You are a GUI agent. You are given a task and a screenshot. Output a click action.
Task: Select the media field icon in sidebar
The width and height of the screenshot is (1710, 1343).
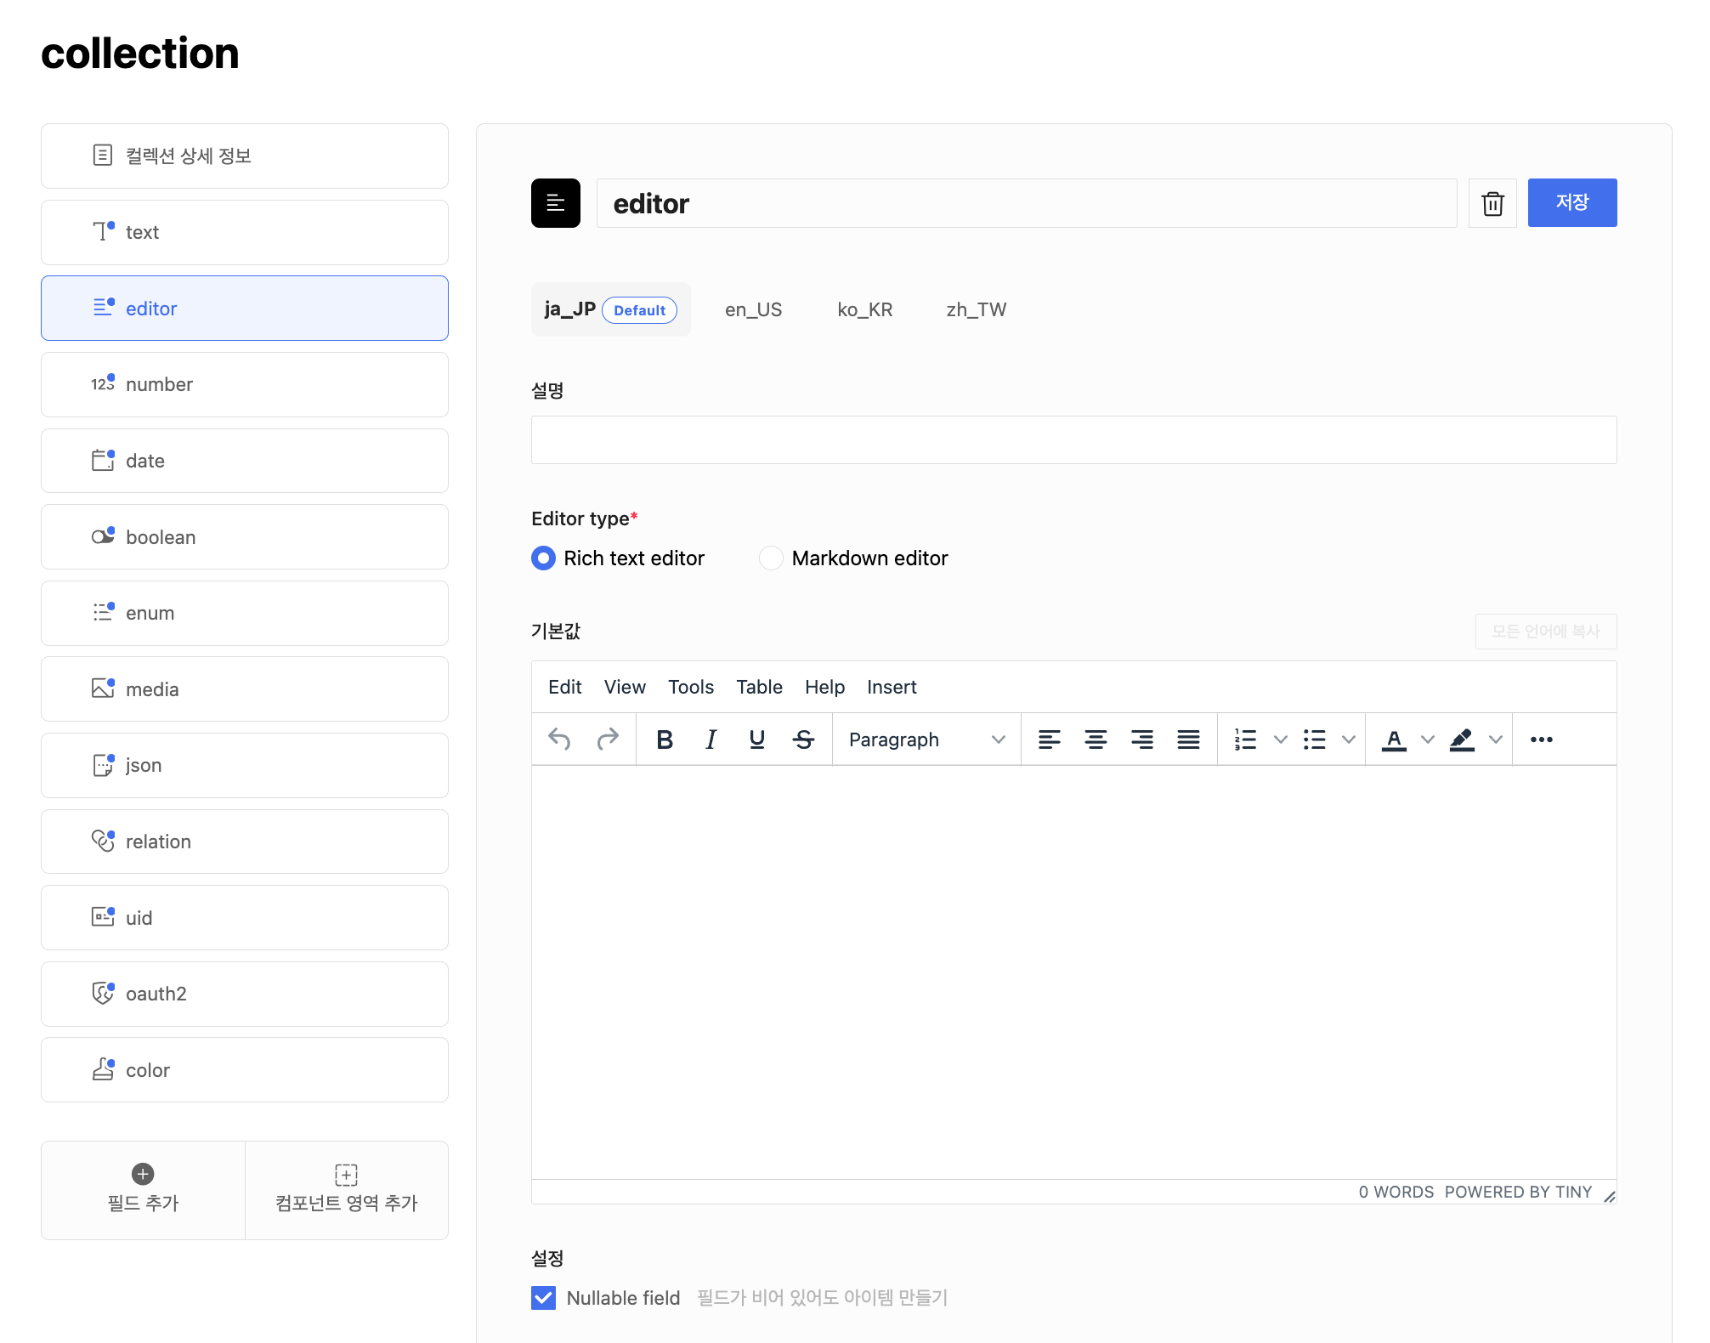[103, 688]
